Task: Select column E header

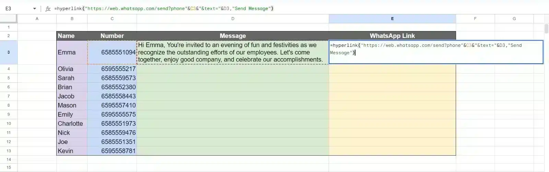Action: [x=392, y=19]
